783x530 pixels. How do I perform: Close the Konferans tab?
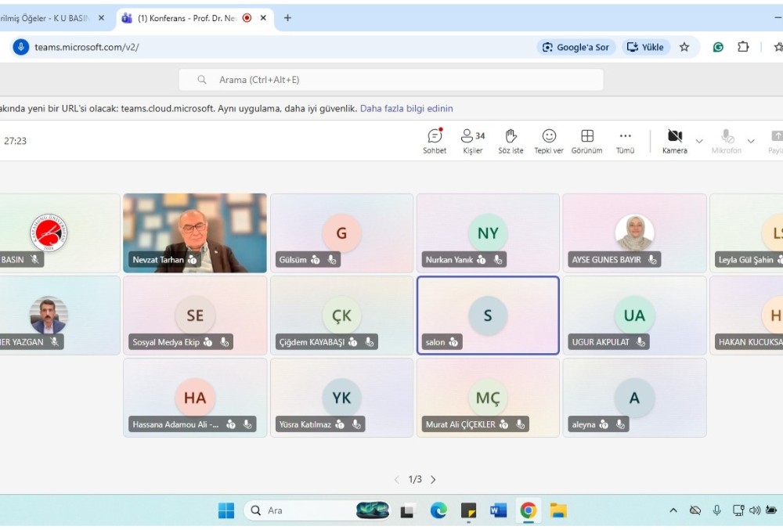pos(263,18)
